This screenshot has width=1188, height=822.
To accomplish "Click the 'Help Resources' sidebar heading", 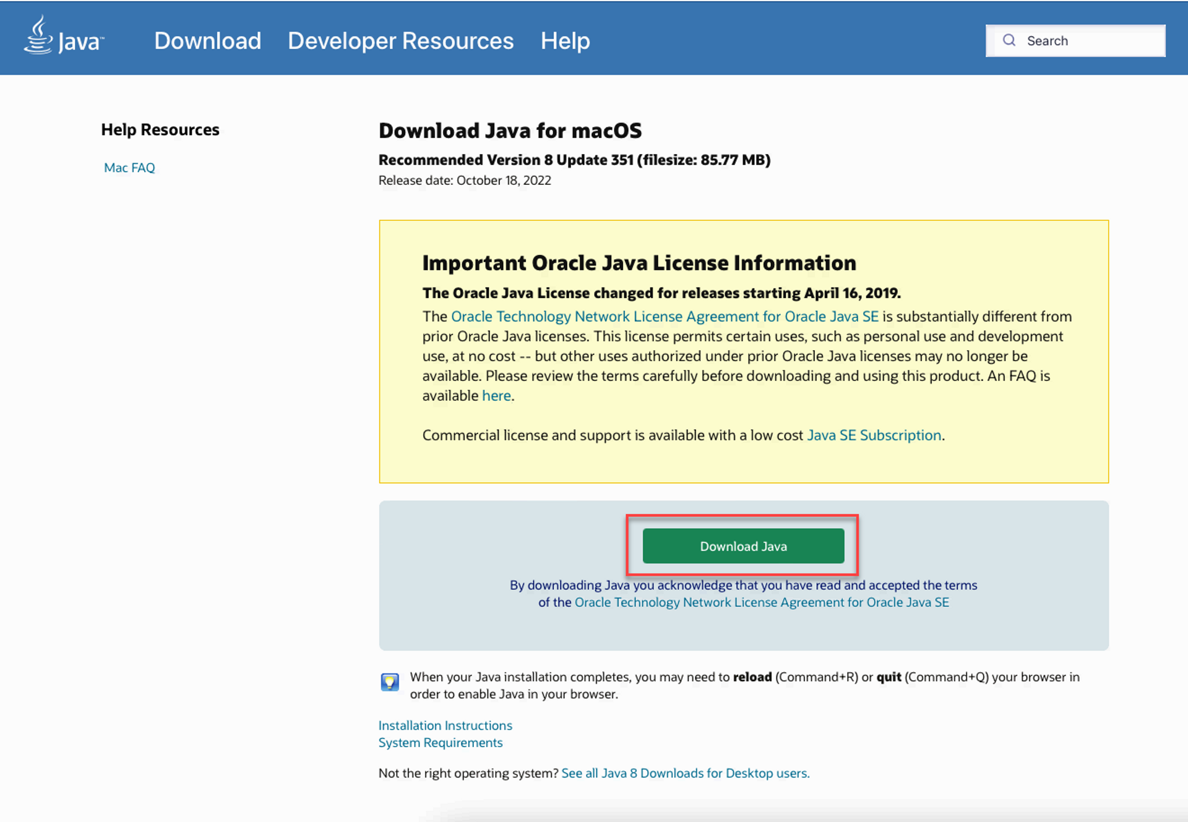I will (160, 130).
